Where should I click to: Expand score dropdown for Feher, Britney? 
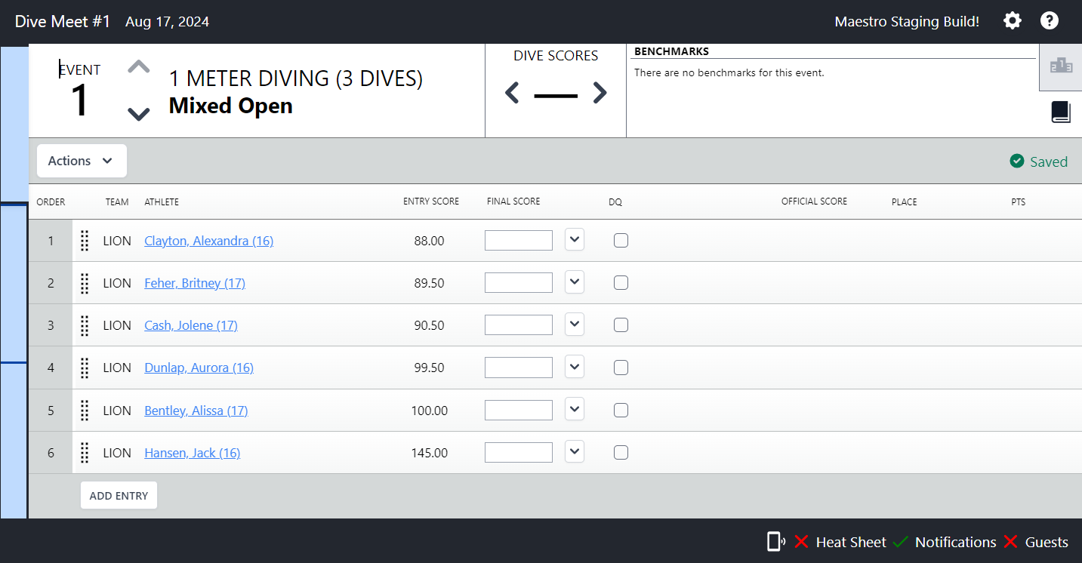click(x=575, y=283)
